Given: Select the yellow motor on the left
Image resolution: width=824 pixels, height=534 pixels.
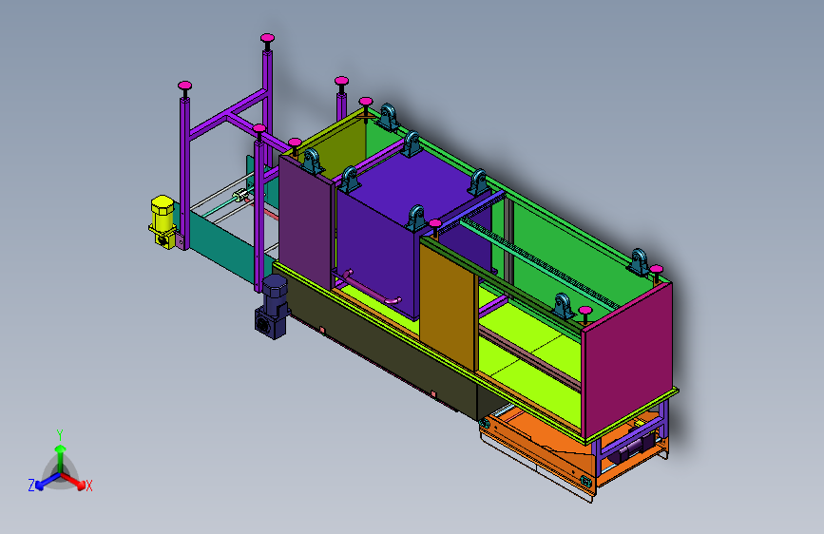Looking at the screenshot, I should 163,221.
